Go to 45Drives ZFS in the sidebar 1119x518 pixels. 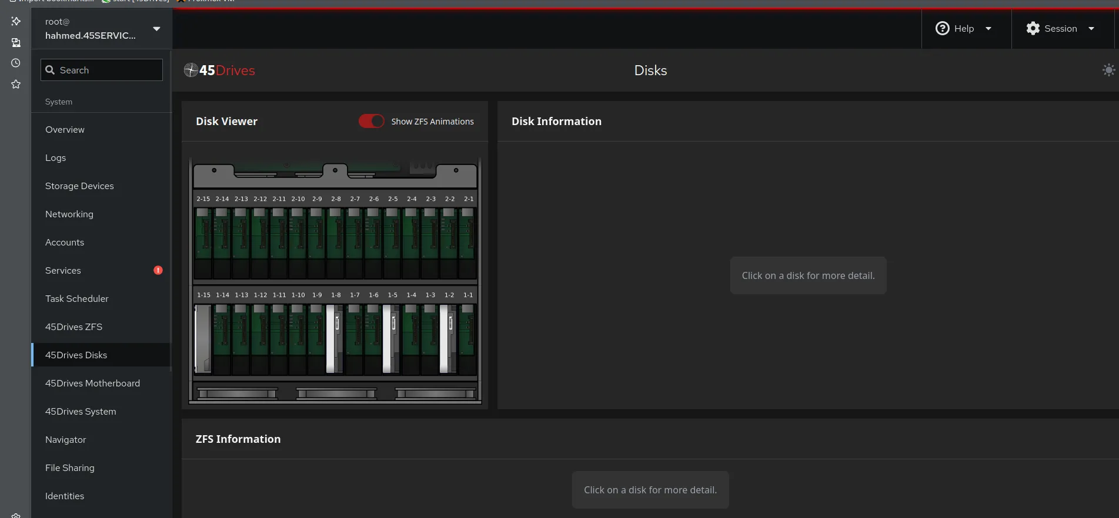pyautogui.click(x=74, y=327)
